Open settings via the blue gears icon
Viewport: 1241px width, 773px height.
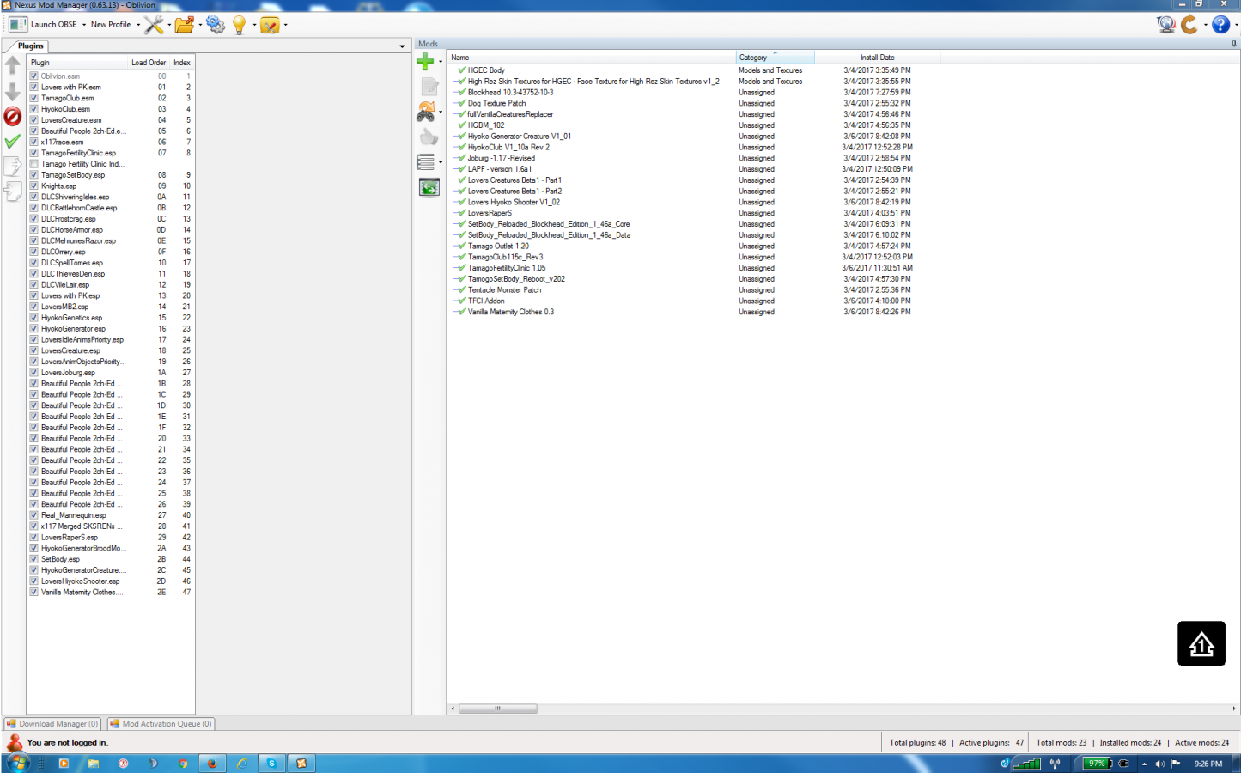216,24
